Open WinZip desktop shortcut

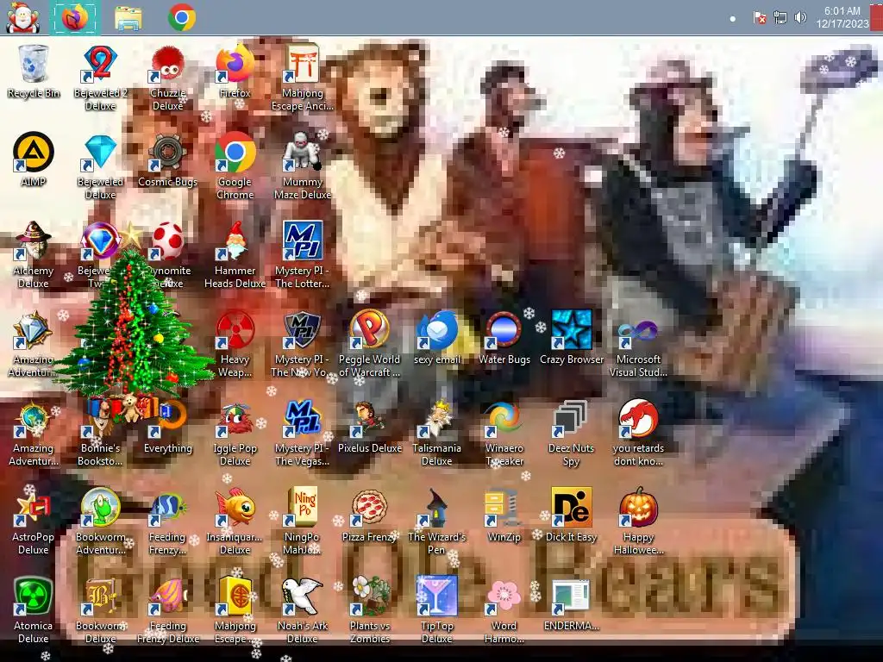click(504, 515)
